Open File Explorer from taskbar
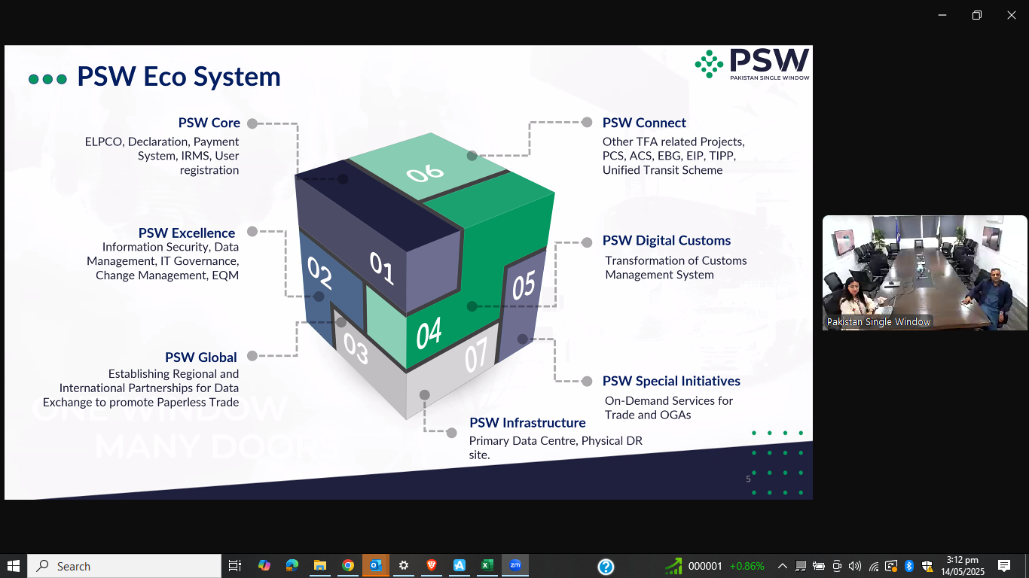 (320, 566)
